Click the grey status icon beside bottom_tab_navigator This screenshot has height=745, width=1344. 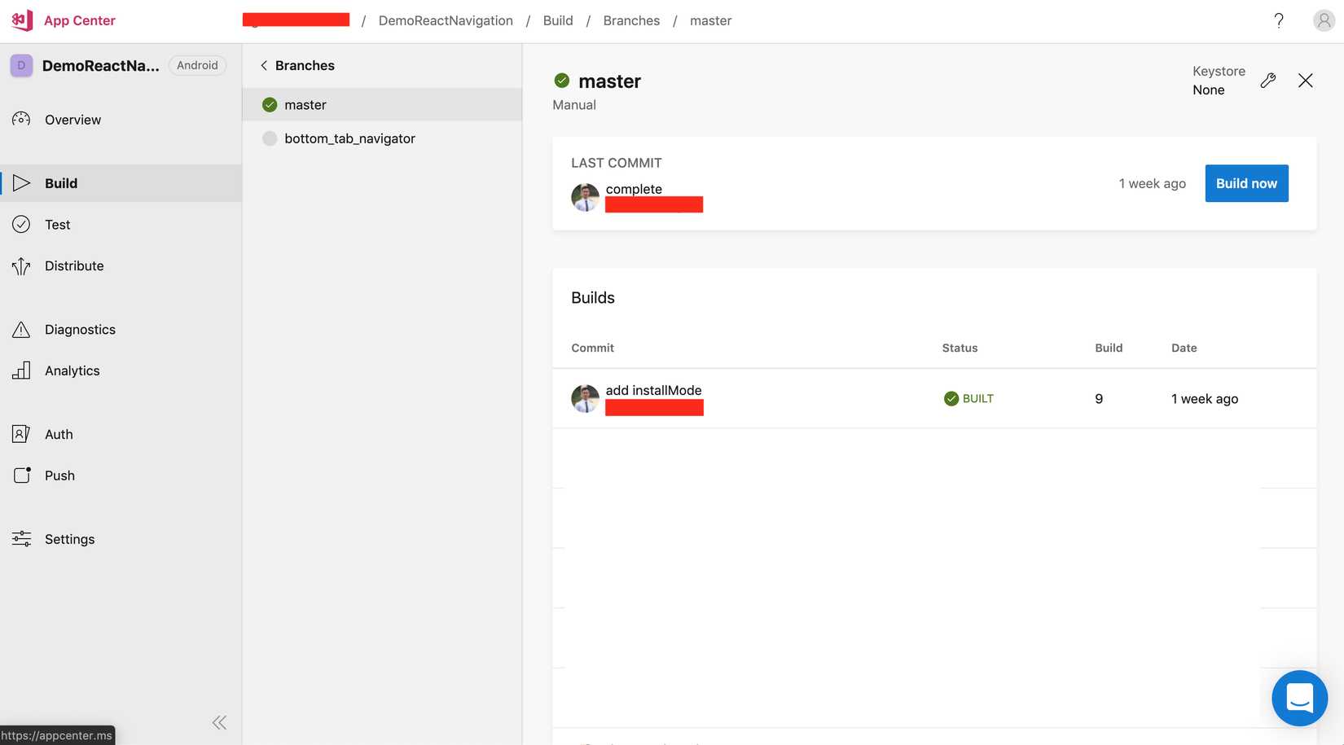[270, 138]
